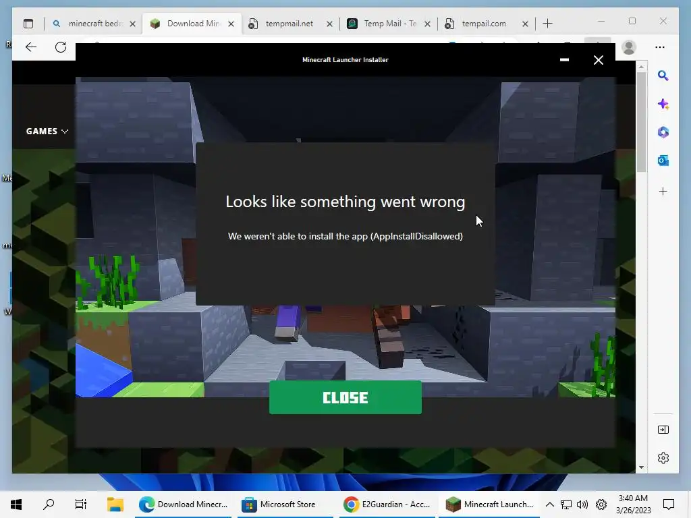Maximize the Edge browser window
The image size is (691, 518).
pos(632,21)
